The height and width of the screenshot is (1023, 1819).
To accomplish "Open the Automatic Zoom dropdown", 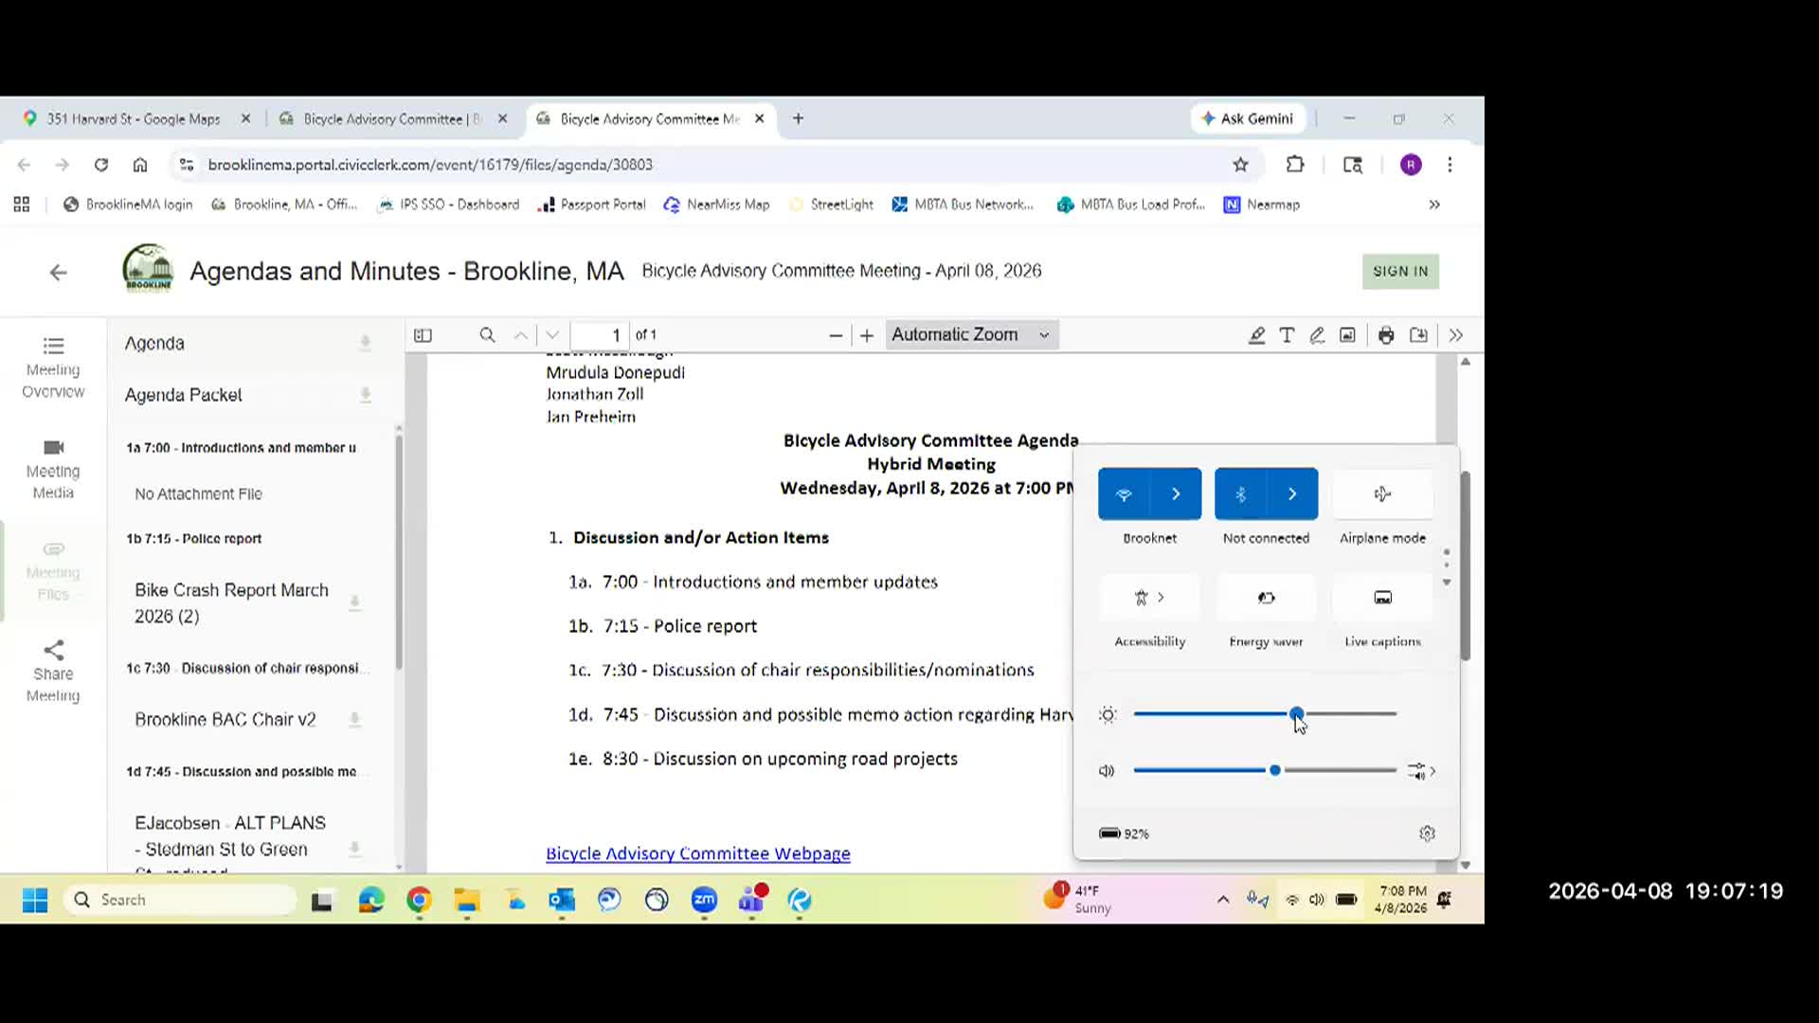I will (971, 335).
